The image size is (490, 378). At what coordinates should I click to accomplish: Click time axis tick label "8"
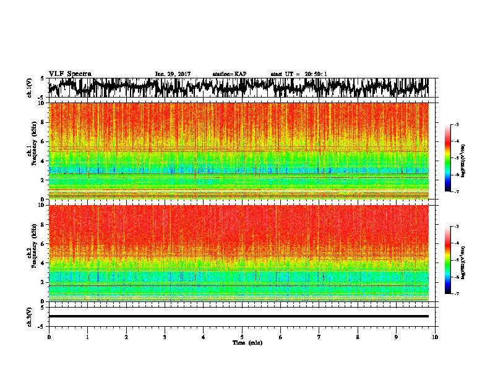tap(358, 337)
